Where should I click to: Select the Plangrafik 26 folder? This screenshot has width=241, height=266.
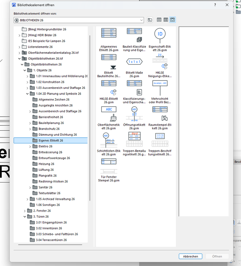(45, 176)
